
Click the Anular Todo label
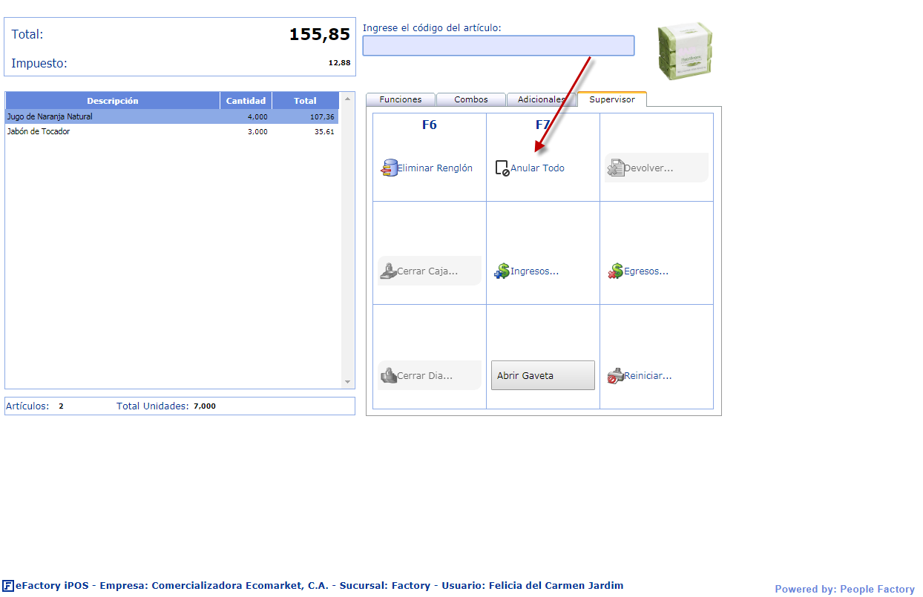pyautogui.click(x=537, y=168)
